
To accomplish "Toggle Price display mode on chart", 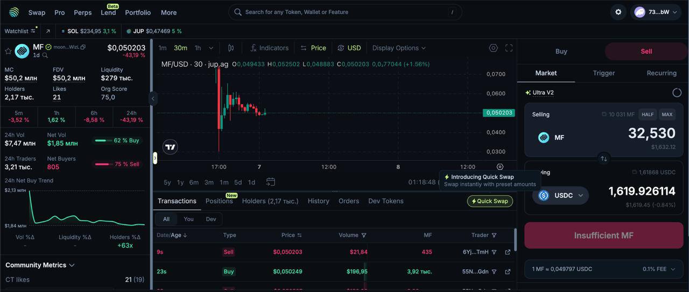I will pos(313,48).
